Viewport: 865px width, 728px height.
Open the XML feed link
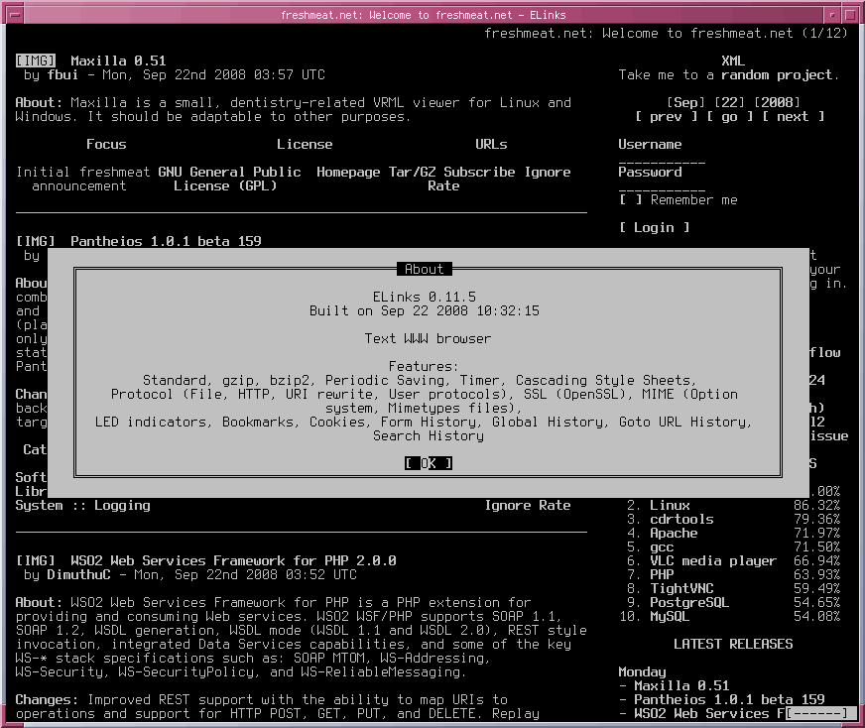click(733, 61)
